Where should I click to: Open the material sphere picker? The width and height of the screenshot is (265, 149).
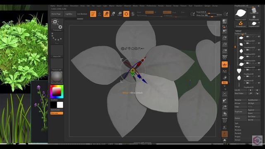tap(57, 78)
